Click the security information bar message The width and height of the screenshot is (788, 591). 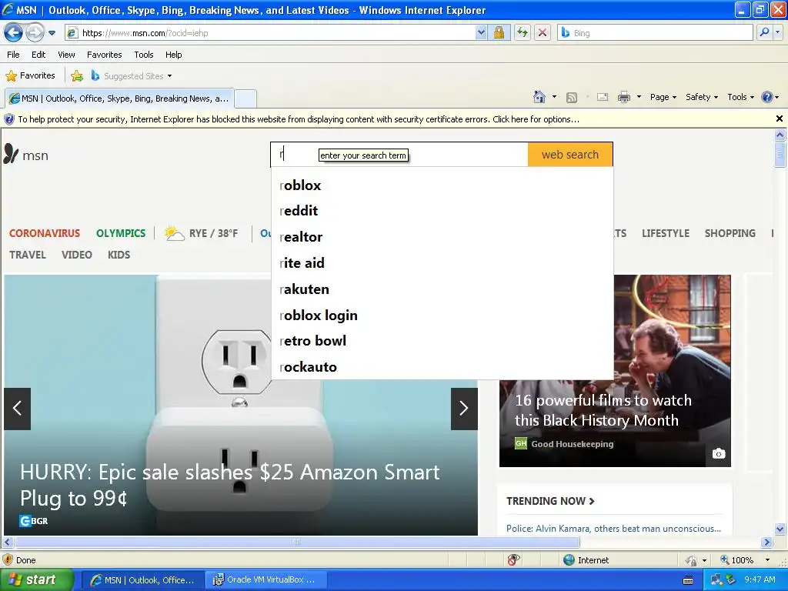299,119
